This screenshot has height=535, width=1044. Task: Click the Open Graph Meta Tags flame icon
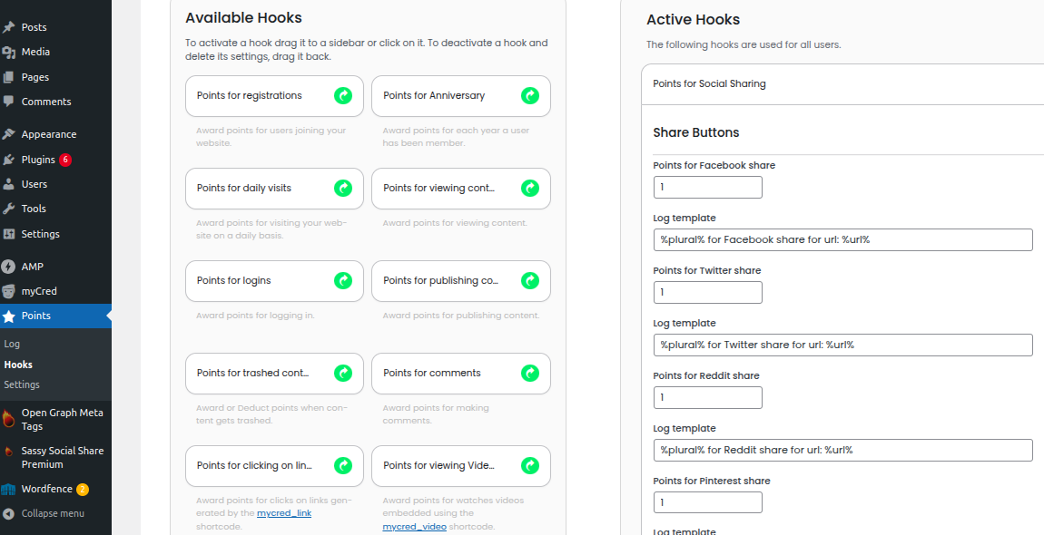coord(9,419)
